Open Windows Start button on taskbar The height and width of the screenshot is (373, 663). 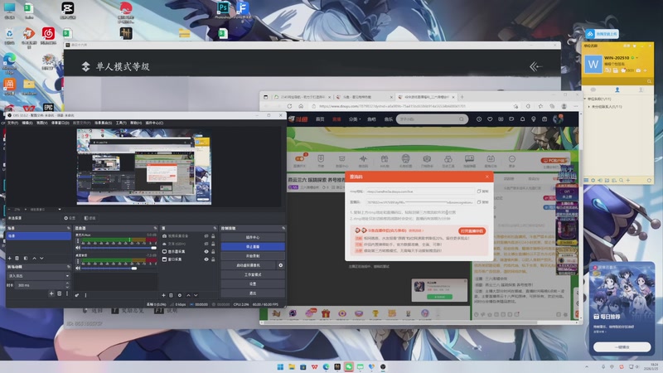click(x=280, y=366)
